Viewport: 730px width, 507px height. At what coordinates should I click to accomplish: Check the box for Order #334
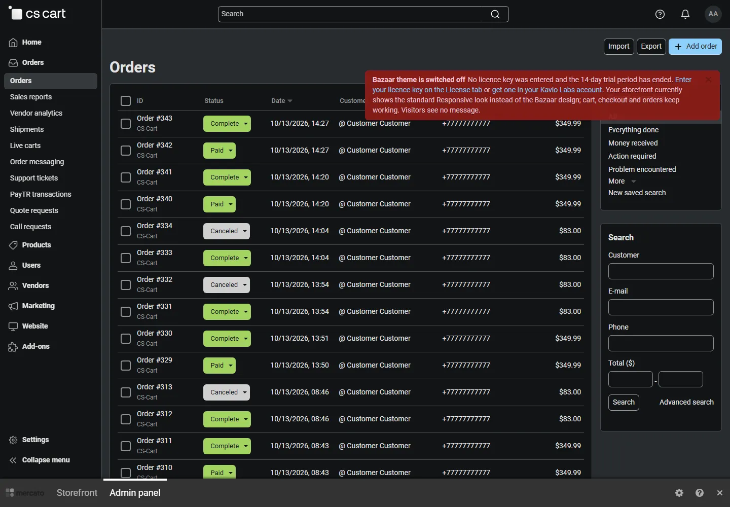(126, 231)
